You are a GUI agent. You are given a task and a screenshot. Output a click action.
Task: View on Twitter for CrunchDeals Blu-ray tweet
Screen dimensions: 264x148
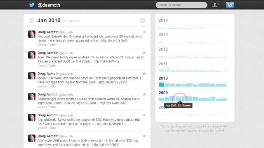[x=47, y=128]
